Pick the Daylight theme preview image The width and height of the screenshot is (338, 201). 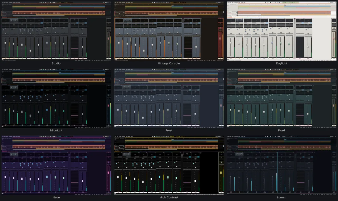coord(281,31)
